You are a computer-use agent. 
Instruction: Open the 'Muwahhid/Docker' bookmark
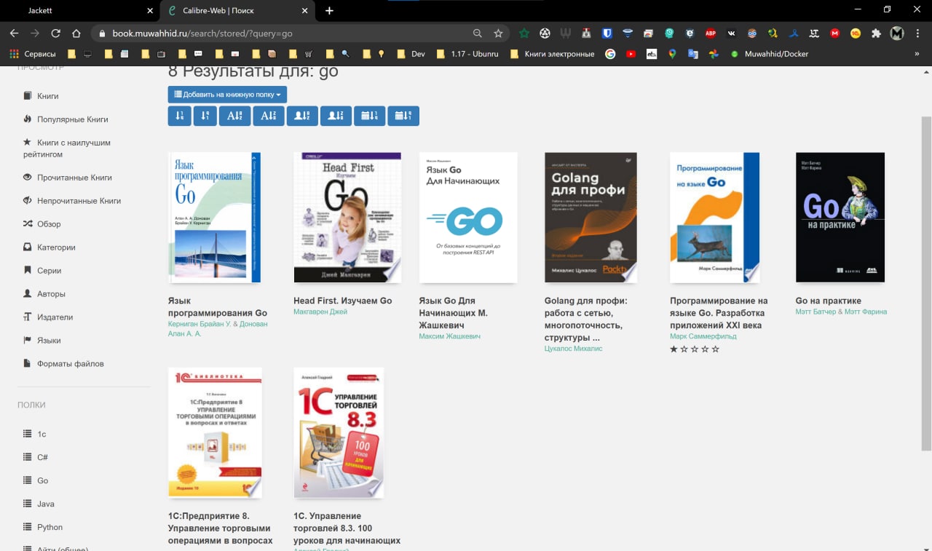[x=769, y=54]
